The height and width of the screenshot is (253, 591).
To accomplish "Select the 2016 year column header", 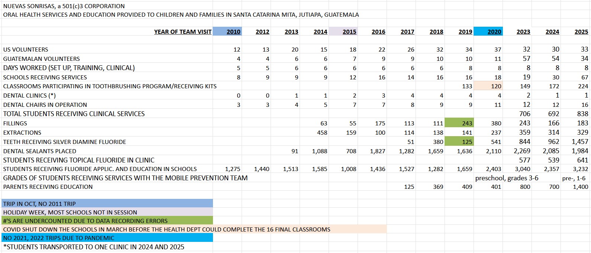I will point(378,32).
